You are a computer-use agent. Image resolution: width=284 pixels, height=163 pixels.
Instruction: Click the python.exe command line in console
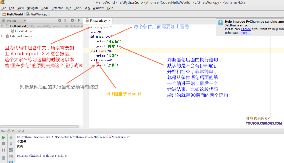(x=73, y=137)
